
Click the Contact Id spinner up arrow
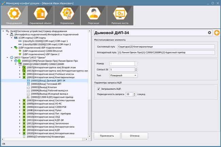pyautogui.click(x=136, y=69)
